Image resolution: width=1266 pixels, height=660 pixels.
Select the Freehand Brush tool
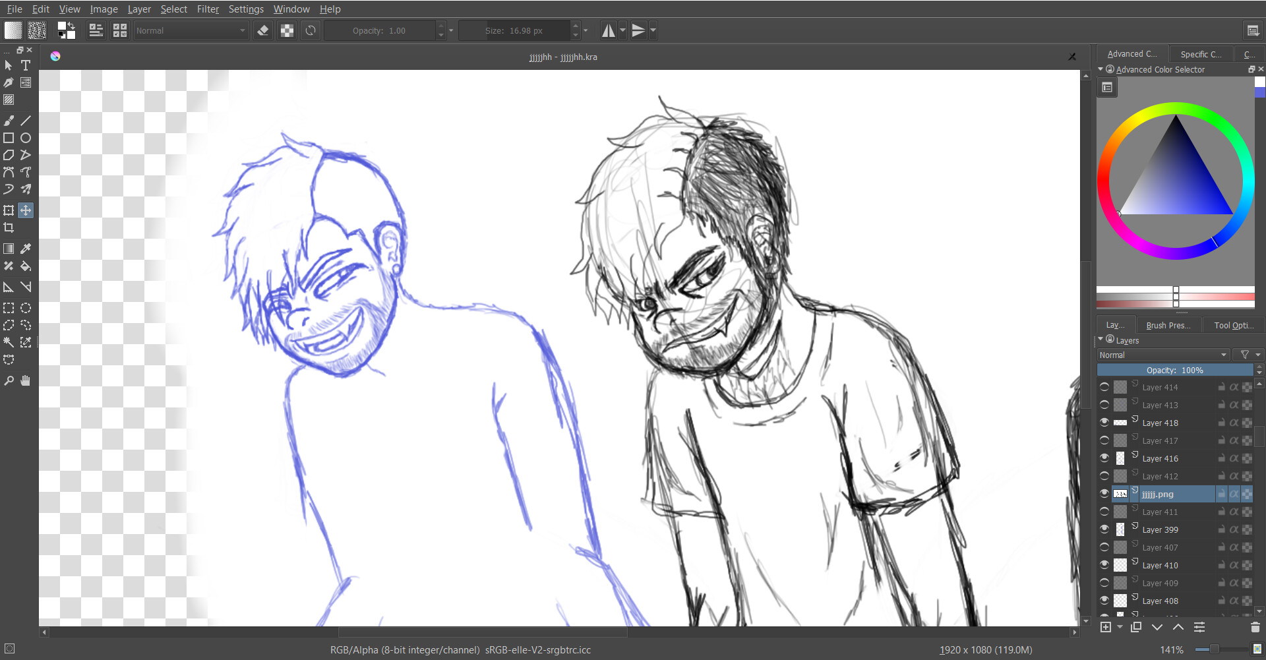pos(9,120)
